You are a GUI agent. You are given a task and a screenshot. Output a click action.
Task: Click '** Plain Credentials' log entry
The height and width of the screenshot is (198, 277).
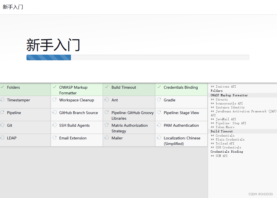pyautogui.click(x=227, y=139)
